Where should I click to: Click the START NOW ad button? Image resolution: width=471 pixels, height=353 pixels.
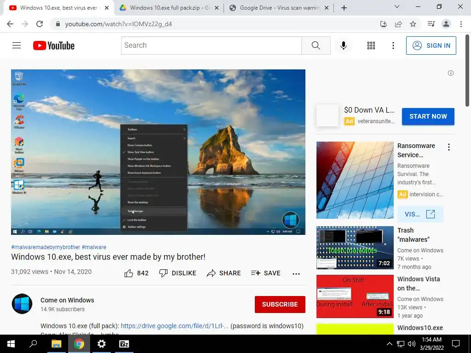coord(428,116)
